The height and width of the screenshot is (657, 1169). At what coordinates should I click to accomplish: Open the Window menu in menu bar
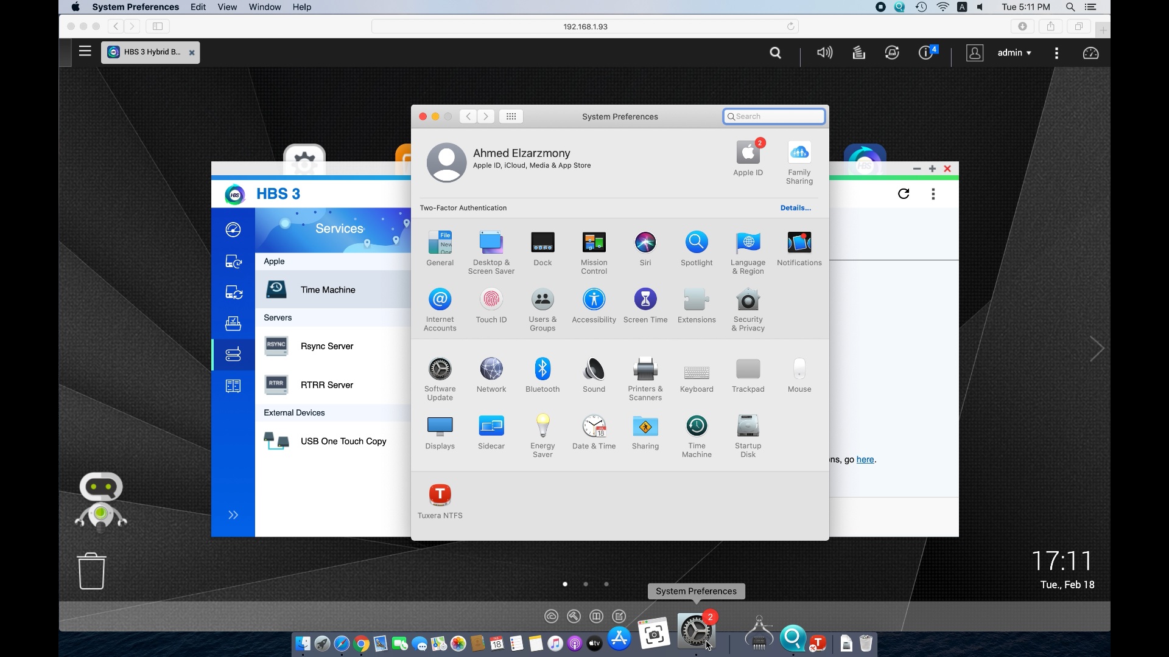point(265,7)
